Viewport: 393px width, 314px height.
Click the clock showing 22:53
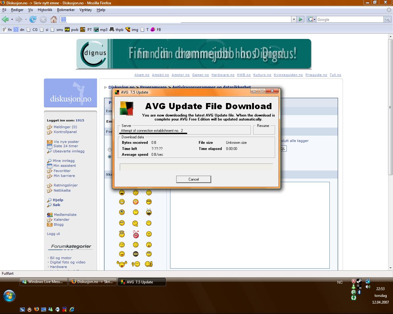pyautogui.click(x=380, y=289)
